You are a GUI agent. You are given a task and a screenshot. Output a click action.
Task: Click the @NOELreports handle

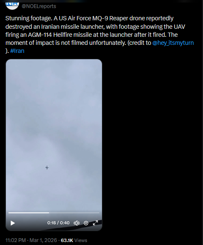(39, 6)
